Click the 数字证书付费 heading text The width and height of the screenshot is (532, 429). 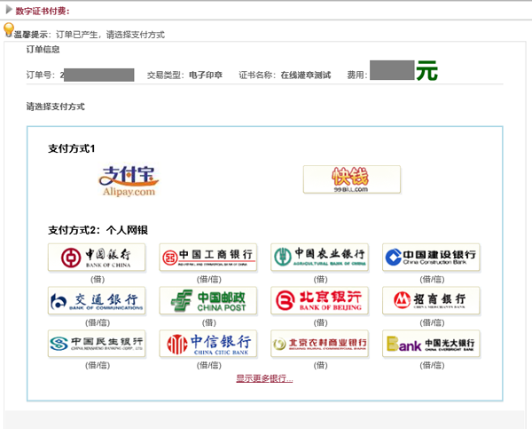pyautogui.click(x=43, y=11)
